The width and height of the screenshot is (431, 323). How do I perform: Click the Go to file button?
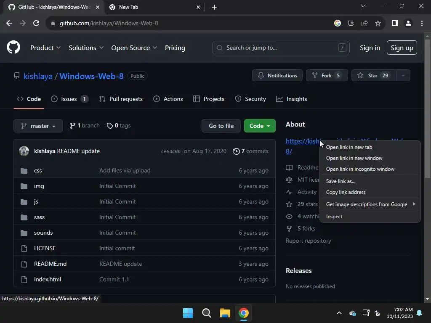pyautogui.click(x=221, y=126)
